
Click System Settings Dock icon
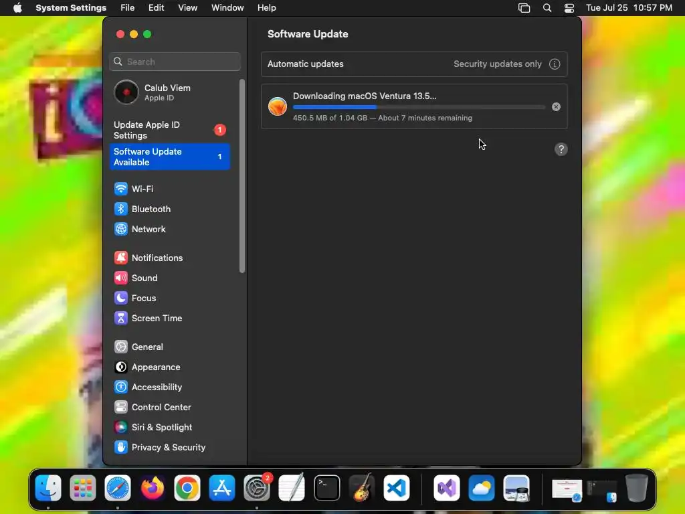257,488
